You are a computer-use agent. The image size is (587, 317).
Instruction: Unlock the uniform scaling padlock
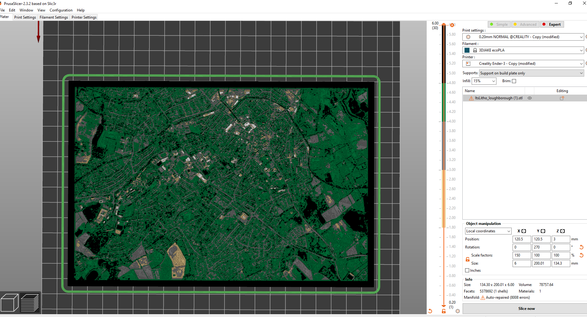point(467,259)
